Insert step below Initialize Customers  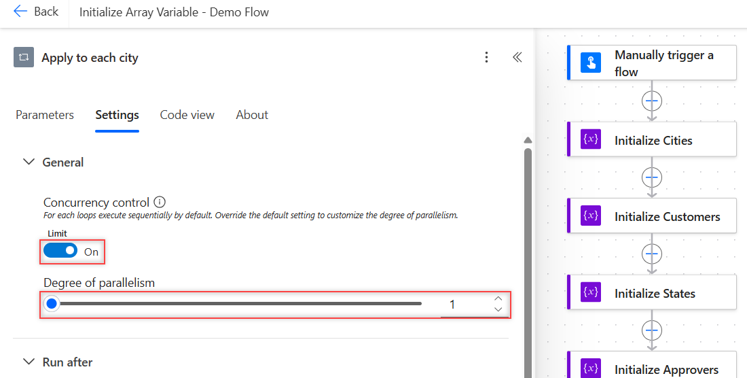click(x=652, y=254)
